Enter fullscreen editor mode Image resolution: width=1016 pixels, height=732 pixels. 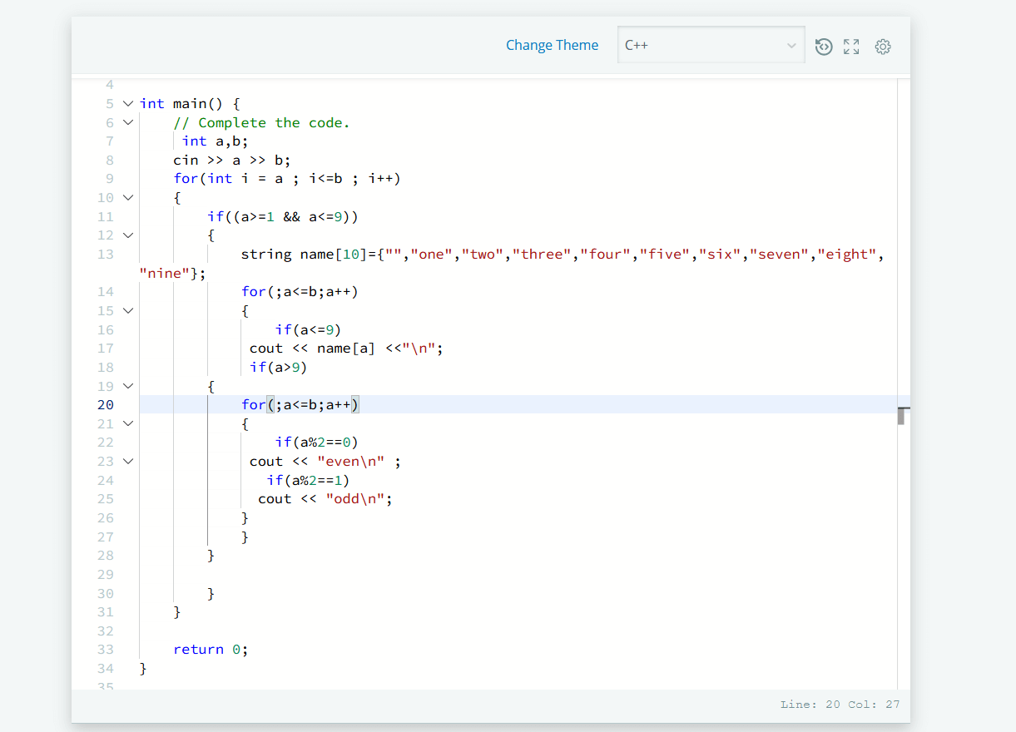[x=851, y=47]
